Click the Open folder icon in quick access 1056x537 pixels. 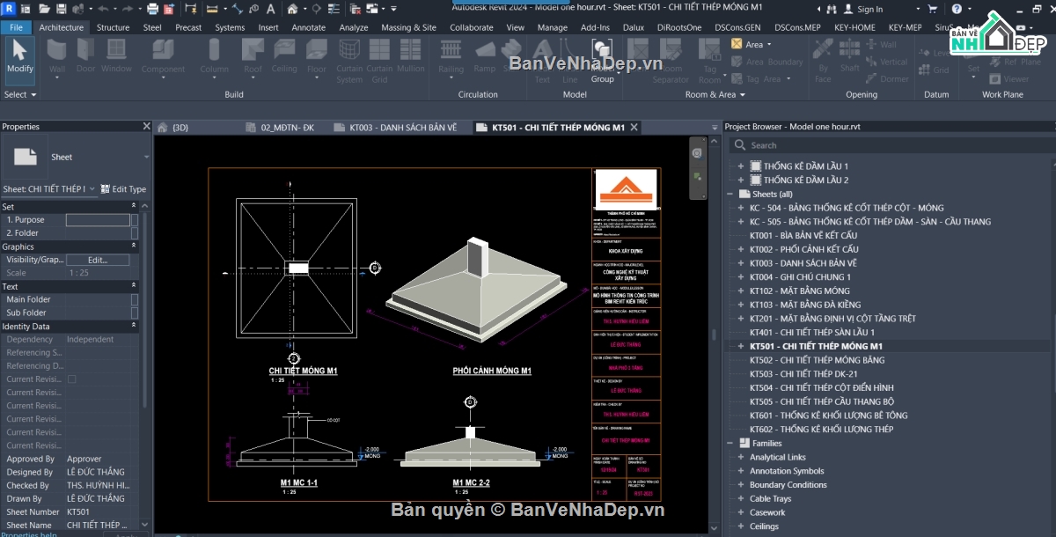point(44,8)
